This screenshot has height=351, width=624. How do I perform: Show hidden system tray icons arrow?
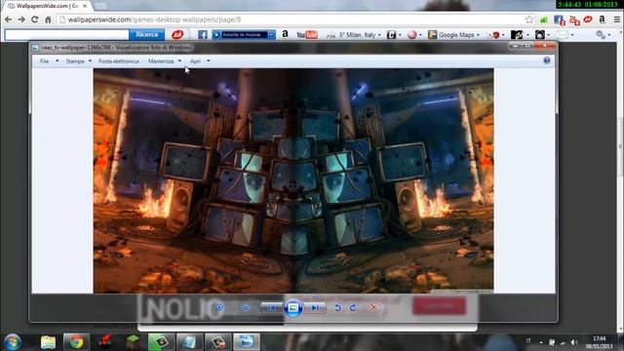pos(541,342)
